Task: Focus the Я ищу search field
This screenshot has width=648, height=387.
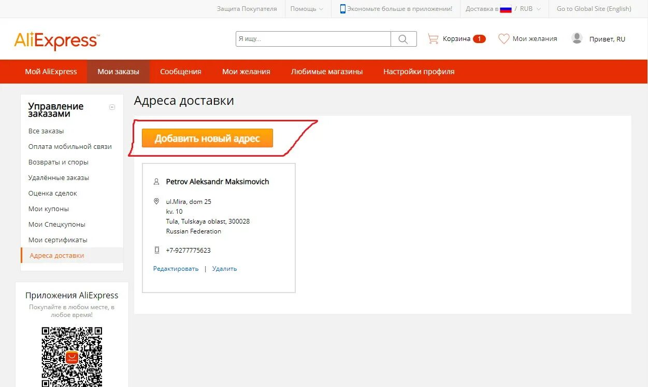Action: click(x=313, y=39)
